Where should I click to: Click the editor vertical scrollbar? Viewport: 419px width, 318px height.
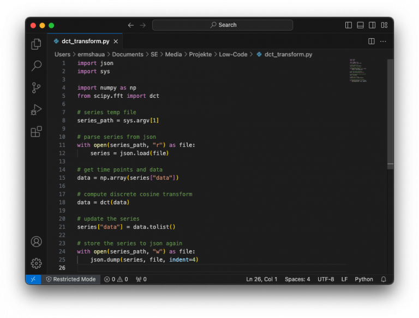click(x=390, y=109)
